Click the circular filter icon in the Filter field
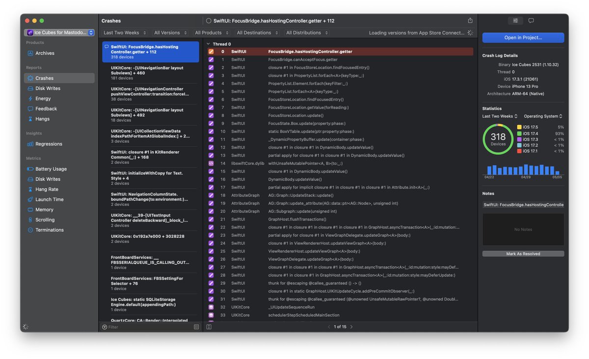 point(105,327)
